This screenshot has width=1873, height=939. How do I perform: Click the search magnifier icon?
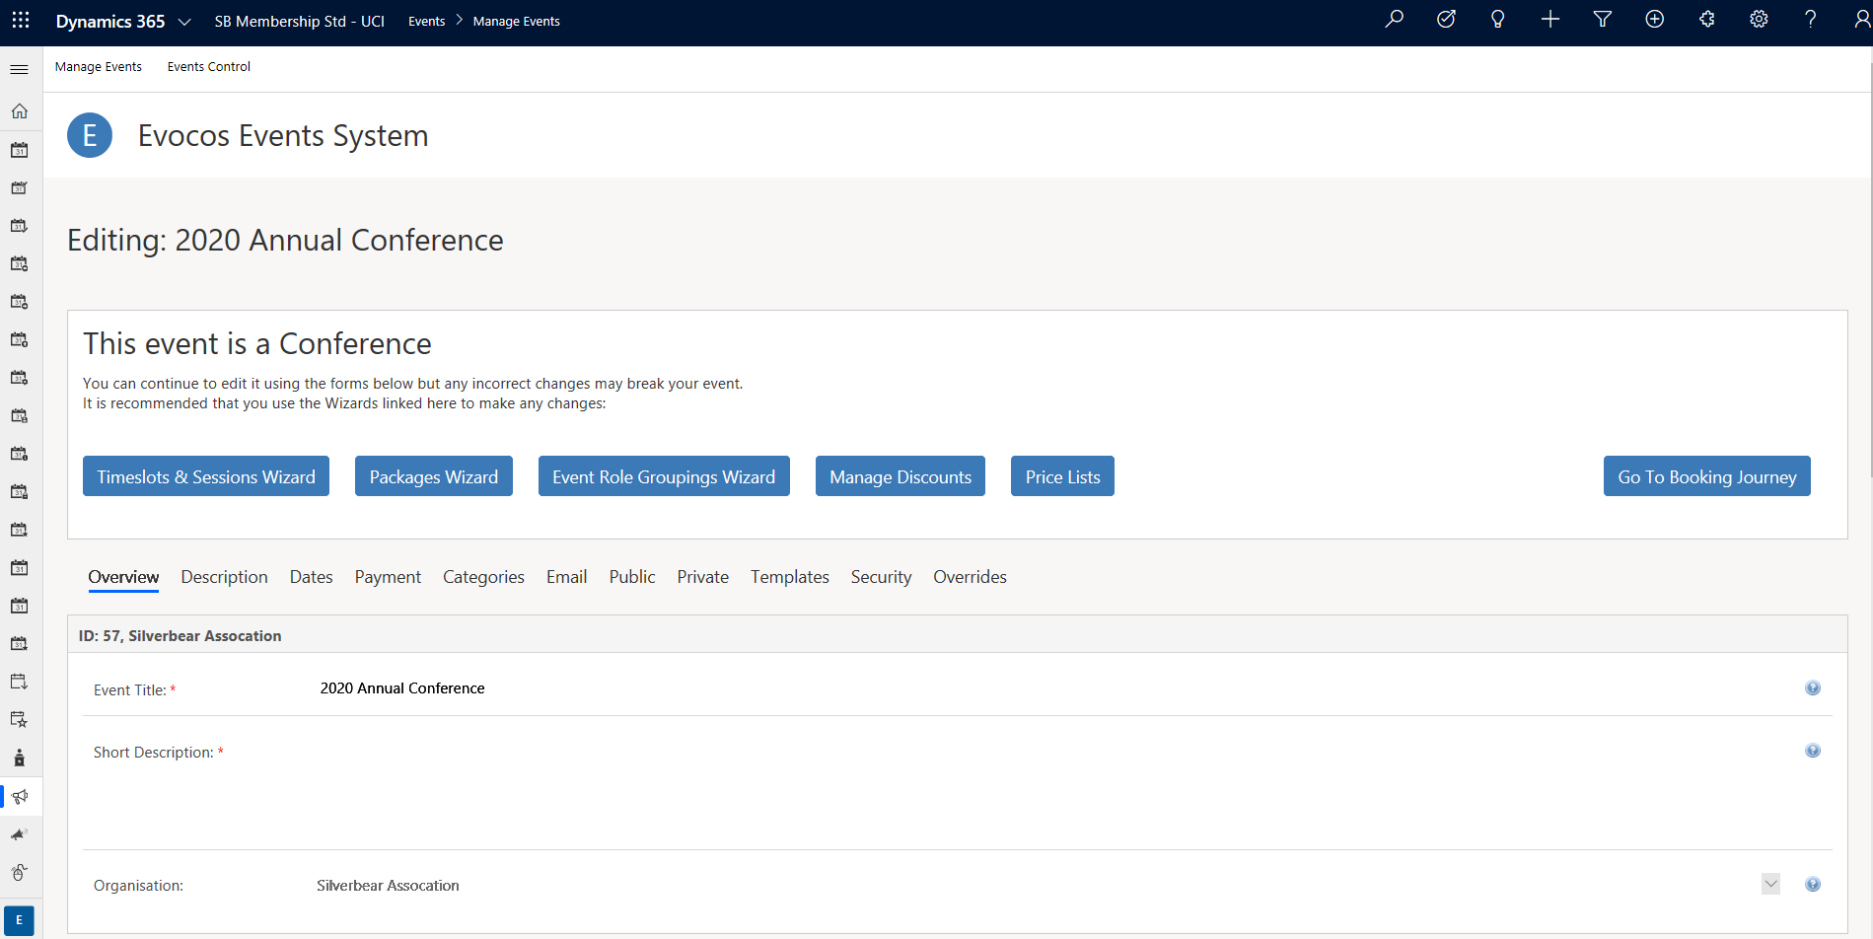click(1394, 20)
